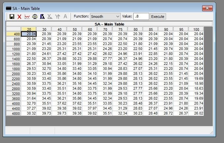The width and height of the screenshot is (224, 143).
Task: Click the blue underlined A icon
Action: [42, 17]
